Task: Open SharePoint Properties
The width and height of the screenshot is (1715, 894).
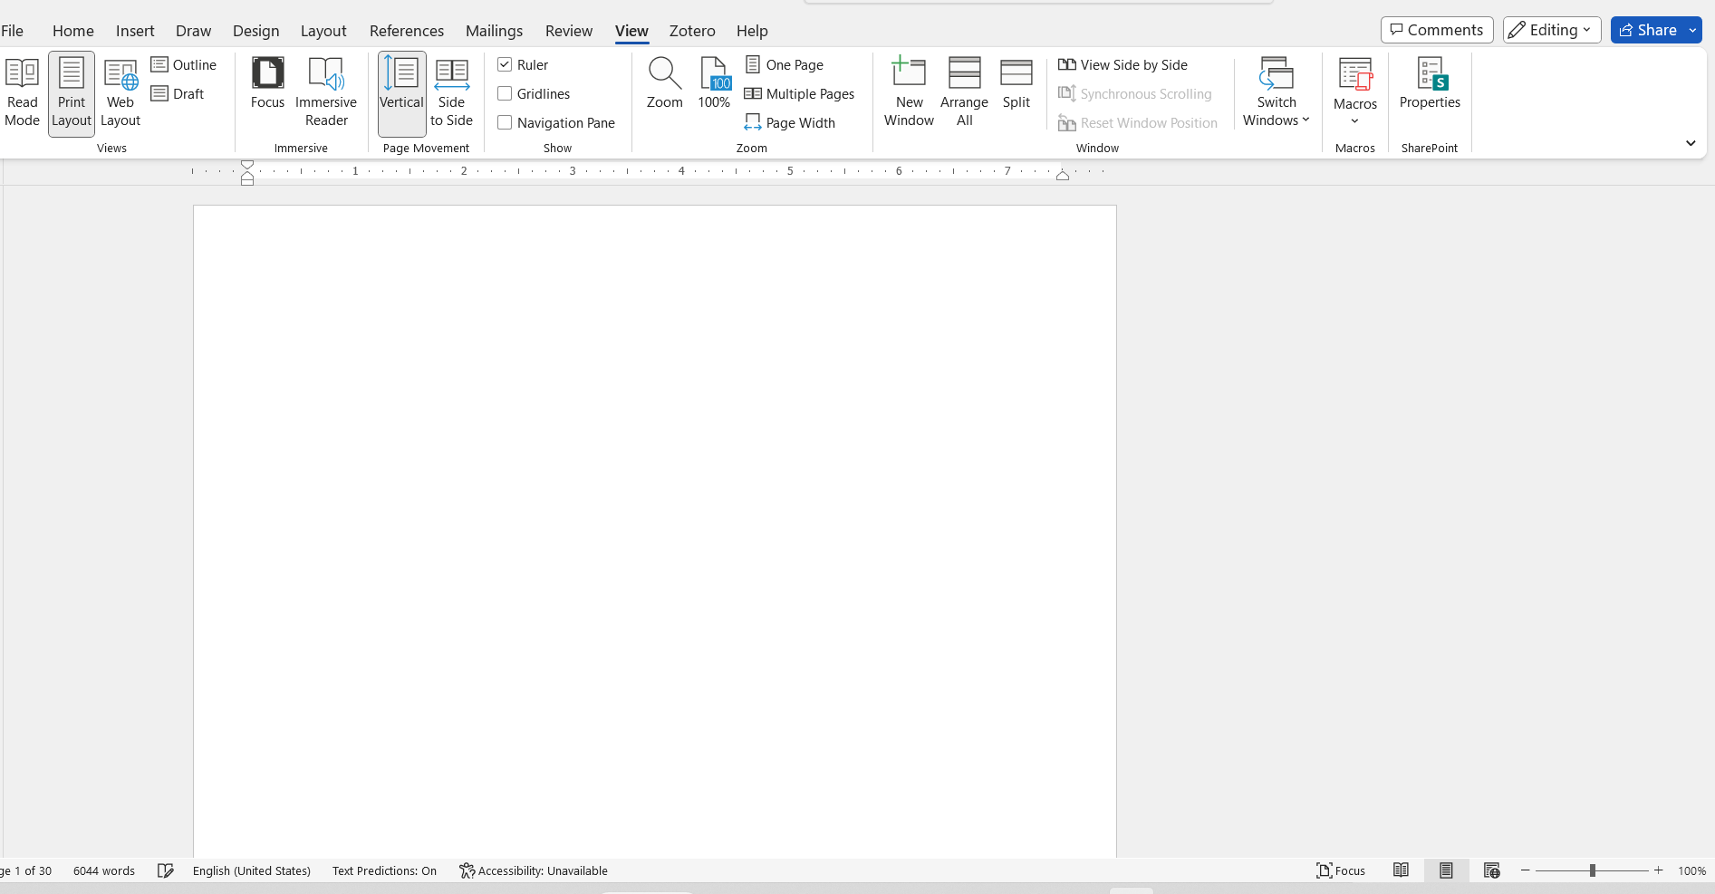Action: (x=1430, y=84)
